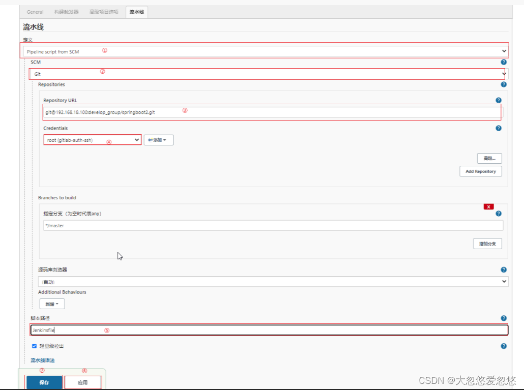Open the Git SCM dropdown
Screen dimensions: 524x390
click(x=269, y=74)
